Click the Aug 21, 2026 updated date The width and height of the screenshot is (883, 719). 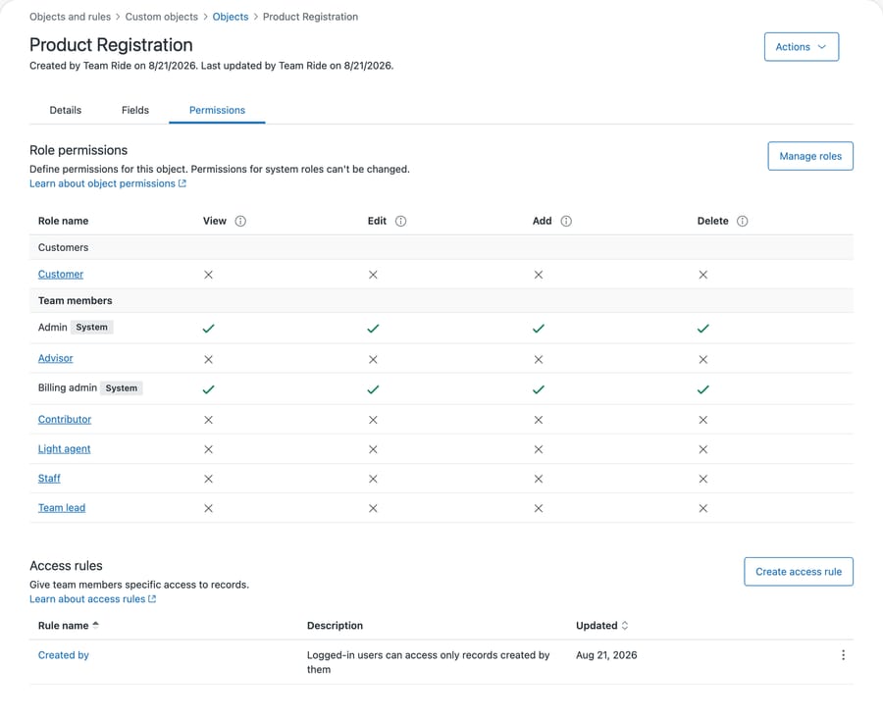606,655
